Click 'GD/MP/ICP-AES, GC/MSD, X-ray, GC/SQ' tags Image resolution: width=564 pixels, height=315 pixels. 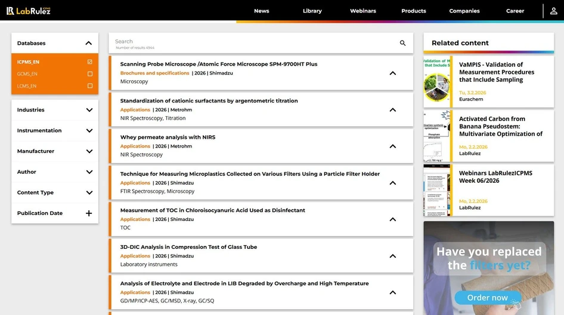pyautogui.click(x=167, y=301)
